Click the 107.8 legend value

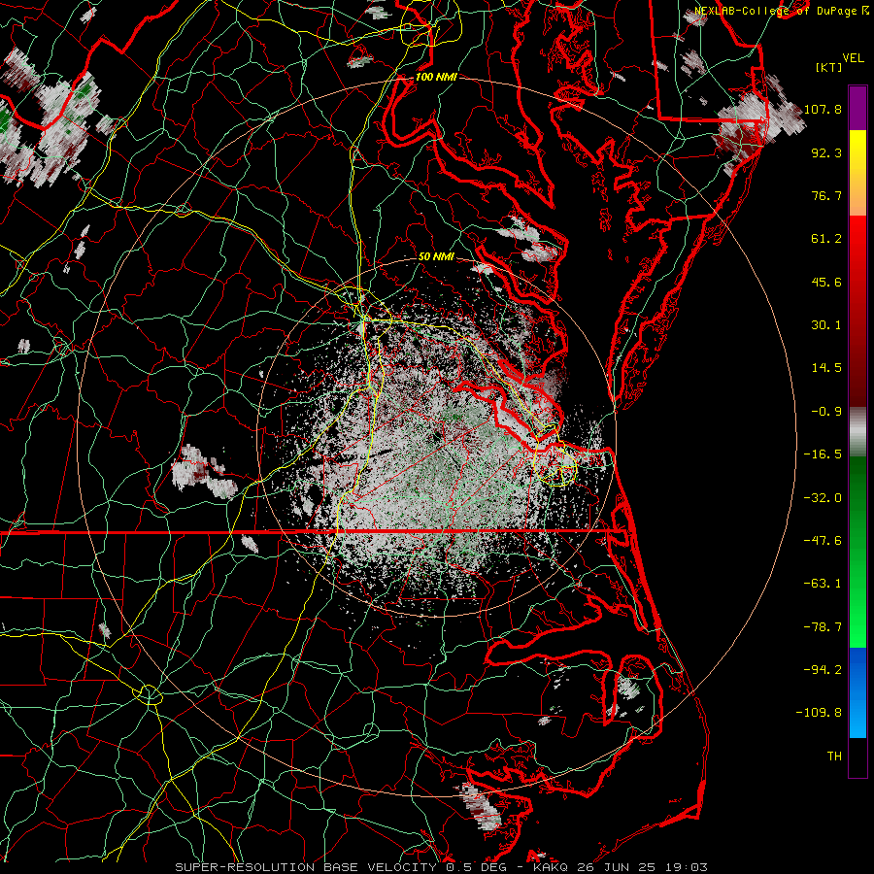(x=823, y=109)
